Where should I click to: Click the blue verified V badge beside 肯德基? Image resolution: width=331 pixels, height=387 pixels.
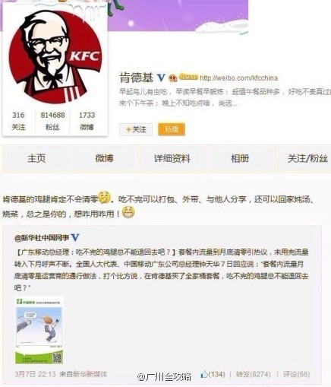click(161, 78)
